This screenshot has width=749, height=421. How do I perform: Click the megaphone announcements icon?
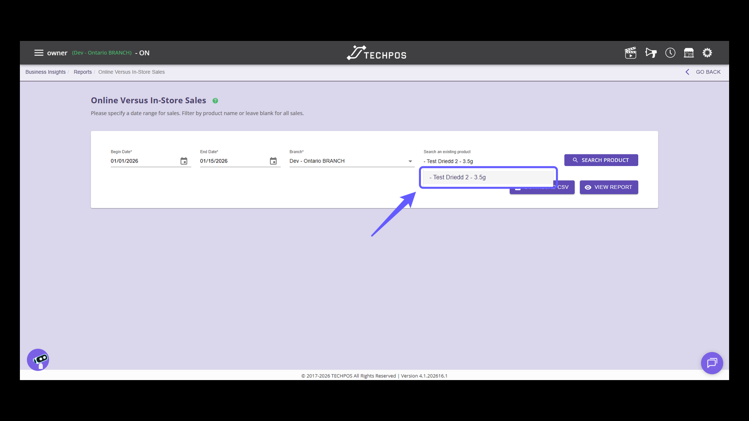[x=651, y=53]
